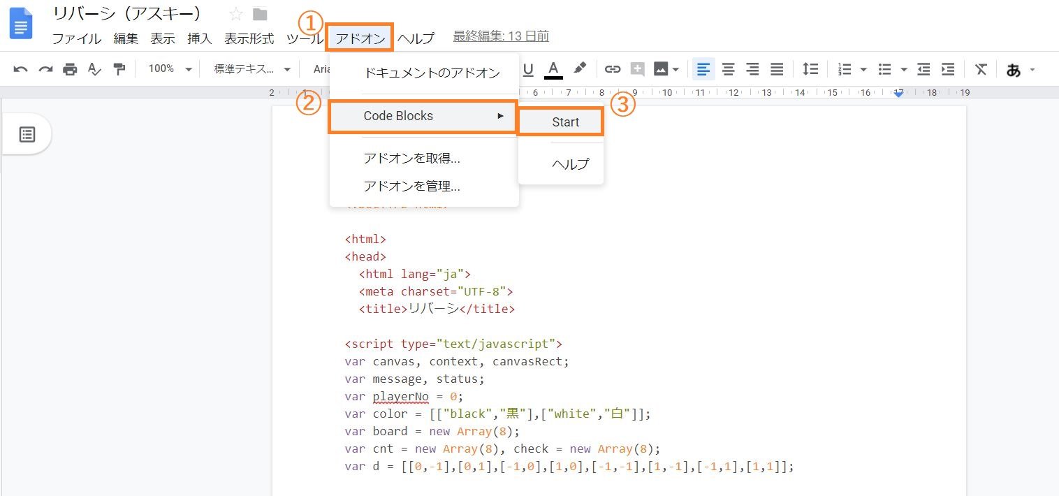The height and width of the screenshot is (496, 1059).
Task: Select the paint format roller icon
Action: (119, 69)
